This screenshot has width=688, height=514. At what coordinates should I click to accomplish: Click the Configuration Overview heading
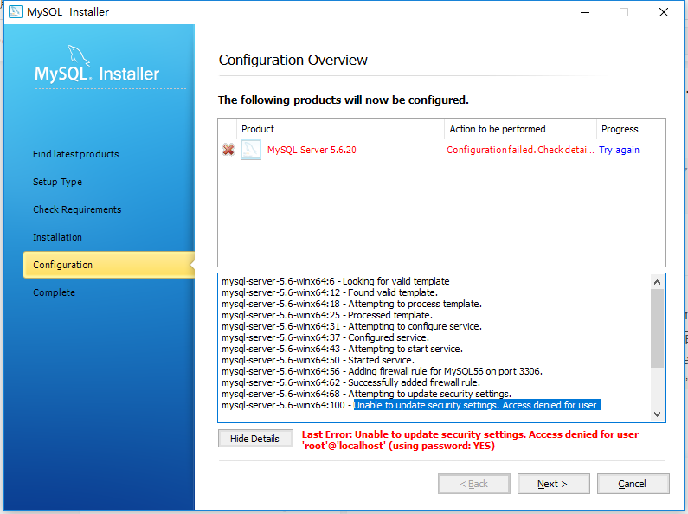[293, 60]
